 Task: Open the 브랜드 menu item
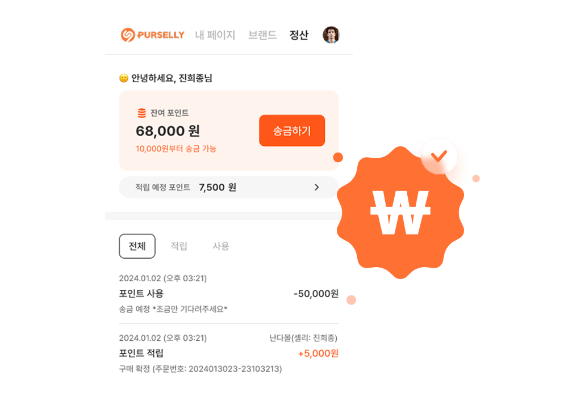[262, 35]
